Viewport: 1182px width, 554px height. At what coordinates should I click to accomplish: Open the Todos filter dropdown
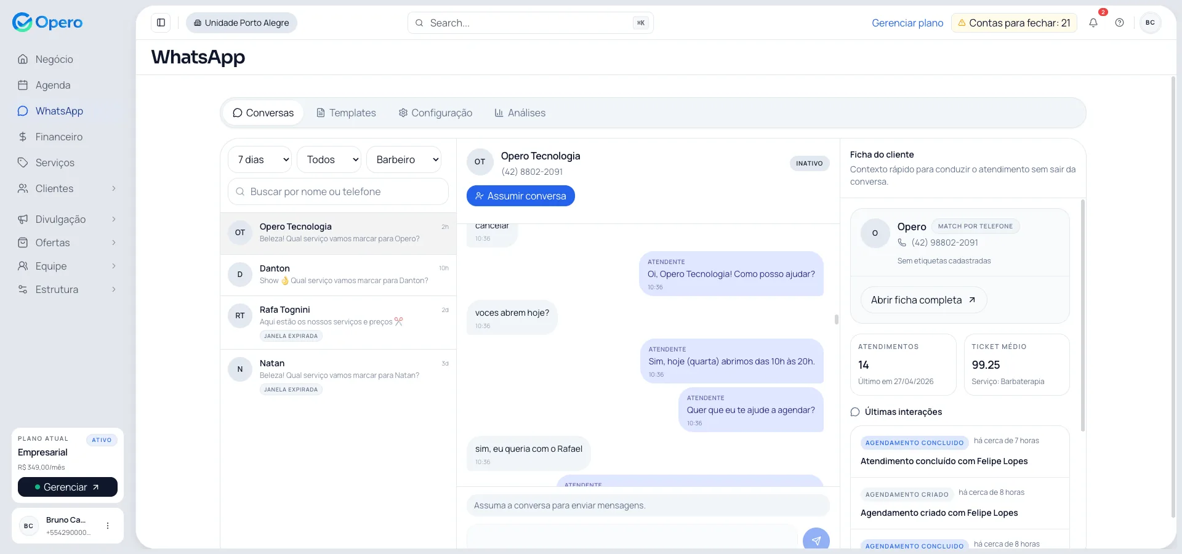tap(329, 159)
